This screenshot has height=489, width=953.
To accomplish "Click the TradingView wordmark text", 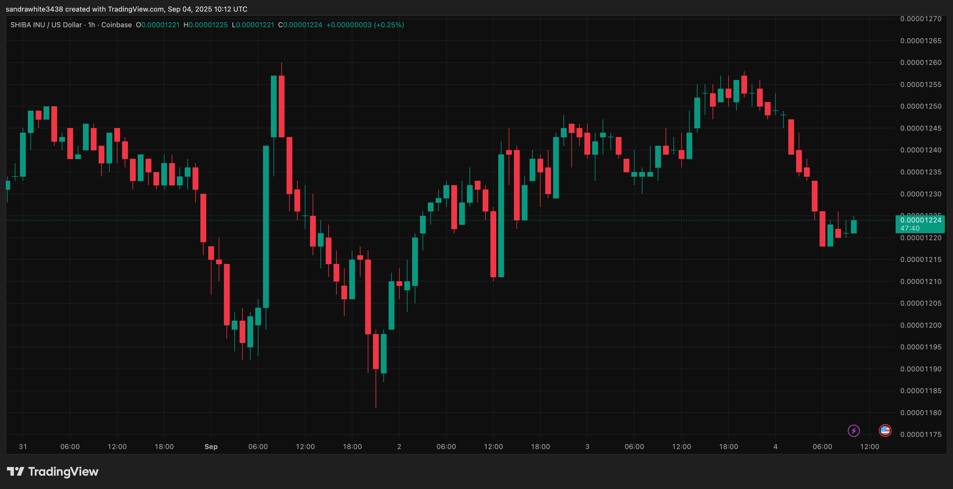I will point(63,472).
